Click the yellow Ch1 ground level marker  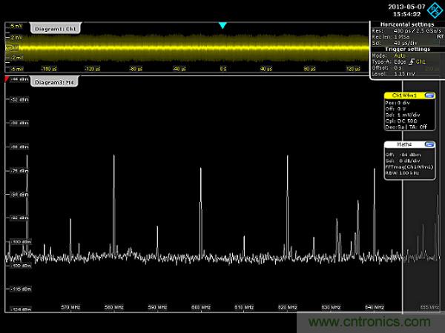[x=9, y=47]
